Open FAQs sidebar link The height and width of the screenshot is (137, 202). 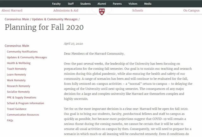tap(10, 121)
